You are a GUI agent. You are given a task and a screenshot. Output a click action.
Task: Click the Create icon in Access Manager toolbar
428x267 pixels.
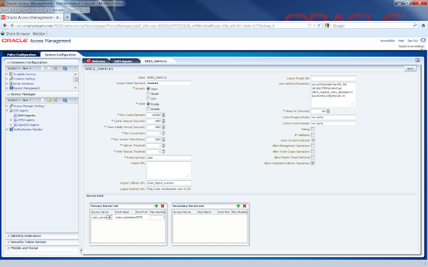click(43, 100)
